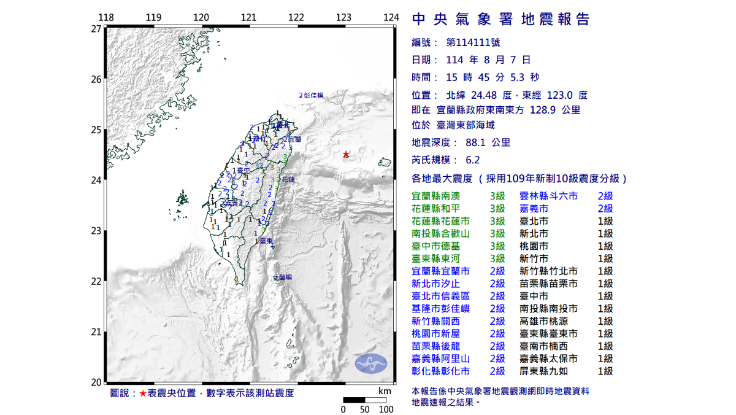Click the 各地最大震度 heading
The width and height of the screenshot is (736, 415).
(442, 179)
